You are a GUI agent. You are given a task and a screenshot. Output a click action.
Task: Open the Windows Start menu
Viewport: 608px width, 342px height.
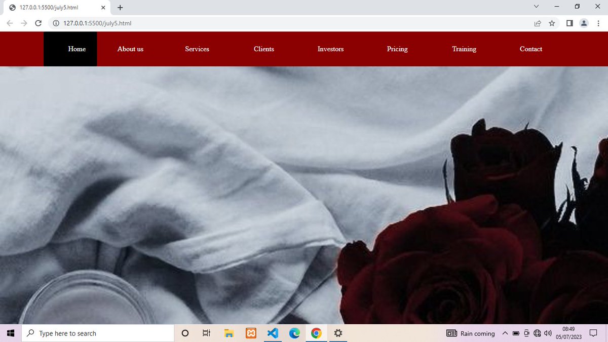click(11, 333)
